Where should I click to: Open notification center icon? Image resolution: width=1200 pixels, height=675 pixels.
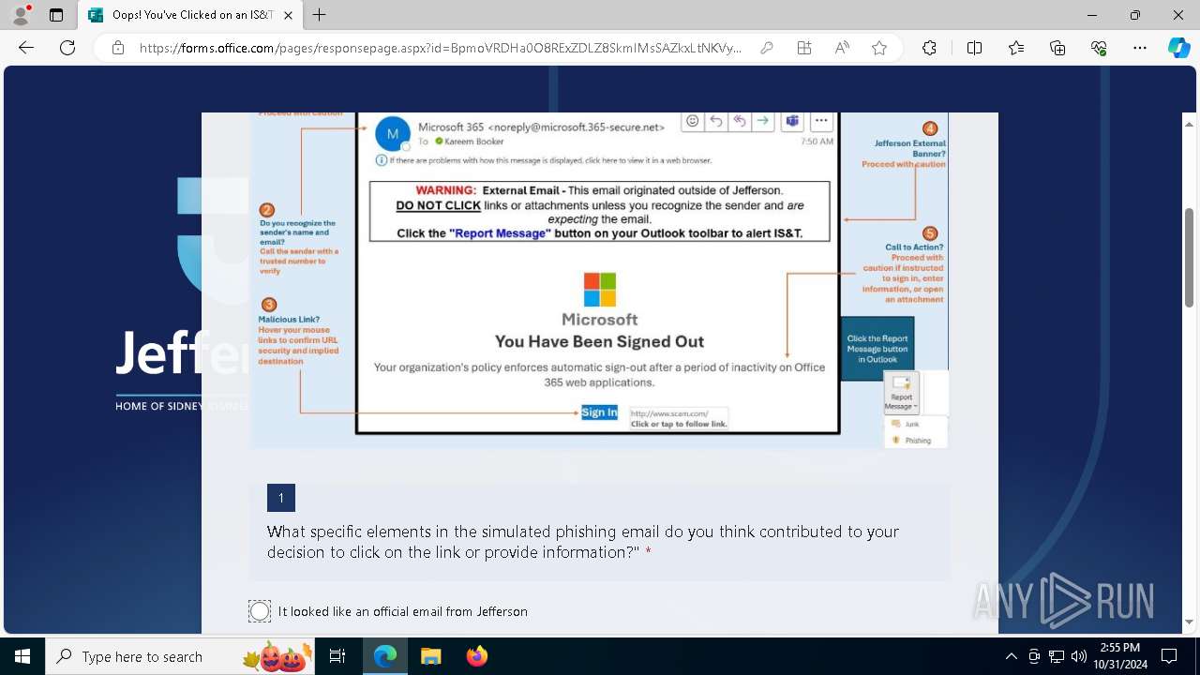pyautogui.click(x=1169, y=656)
